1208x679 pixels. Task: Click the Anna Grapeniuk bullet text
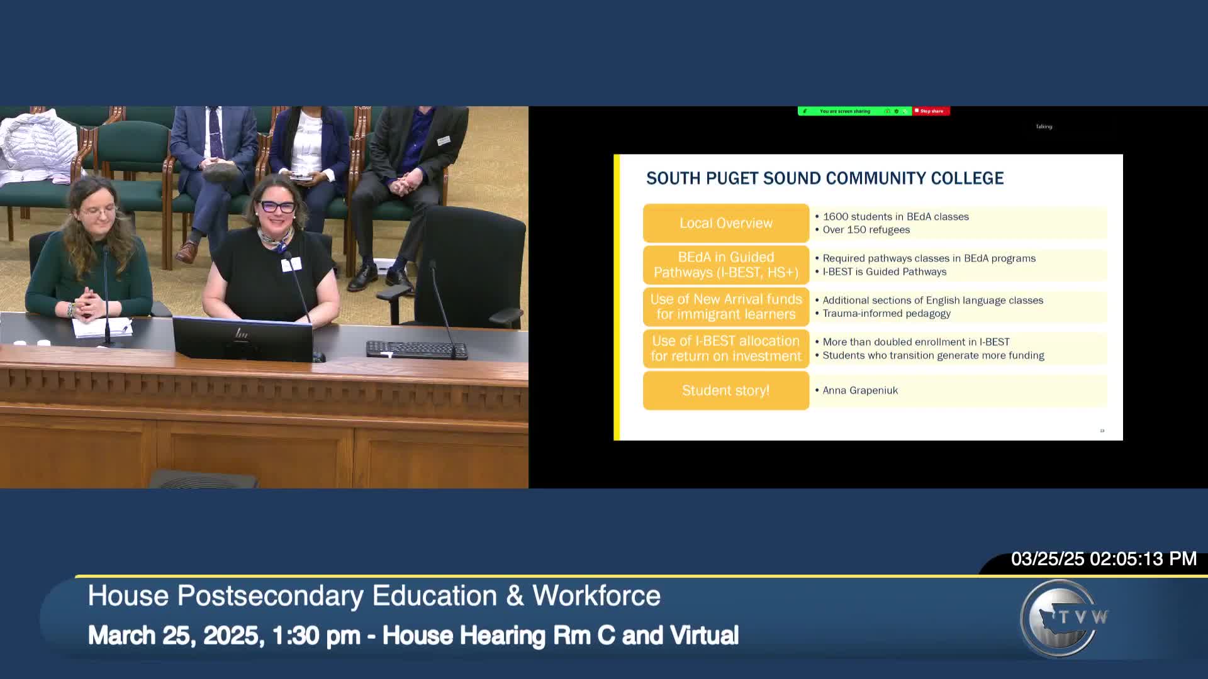pyautogui.click(x=859, y=390)
